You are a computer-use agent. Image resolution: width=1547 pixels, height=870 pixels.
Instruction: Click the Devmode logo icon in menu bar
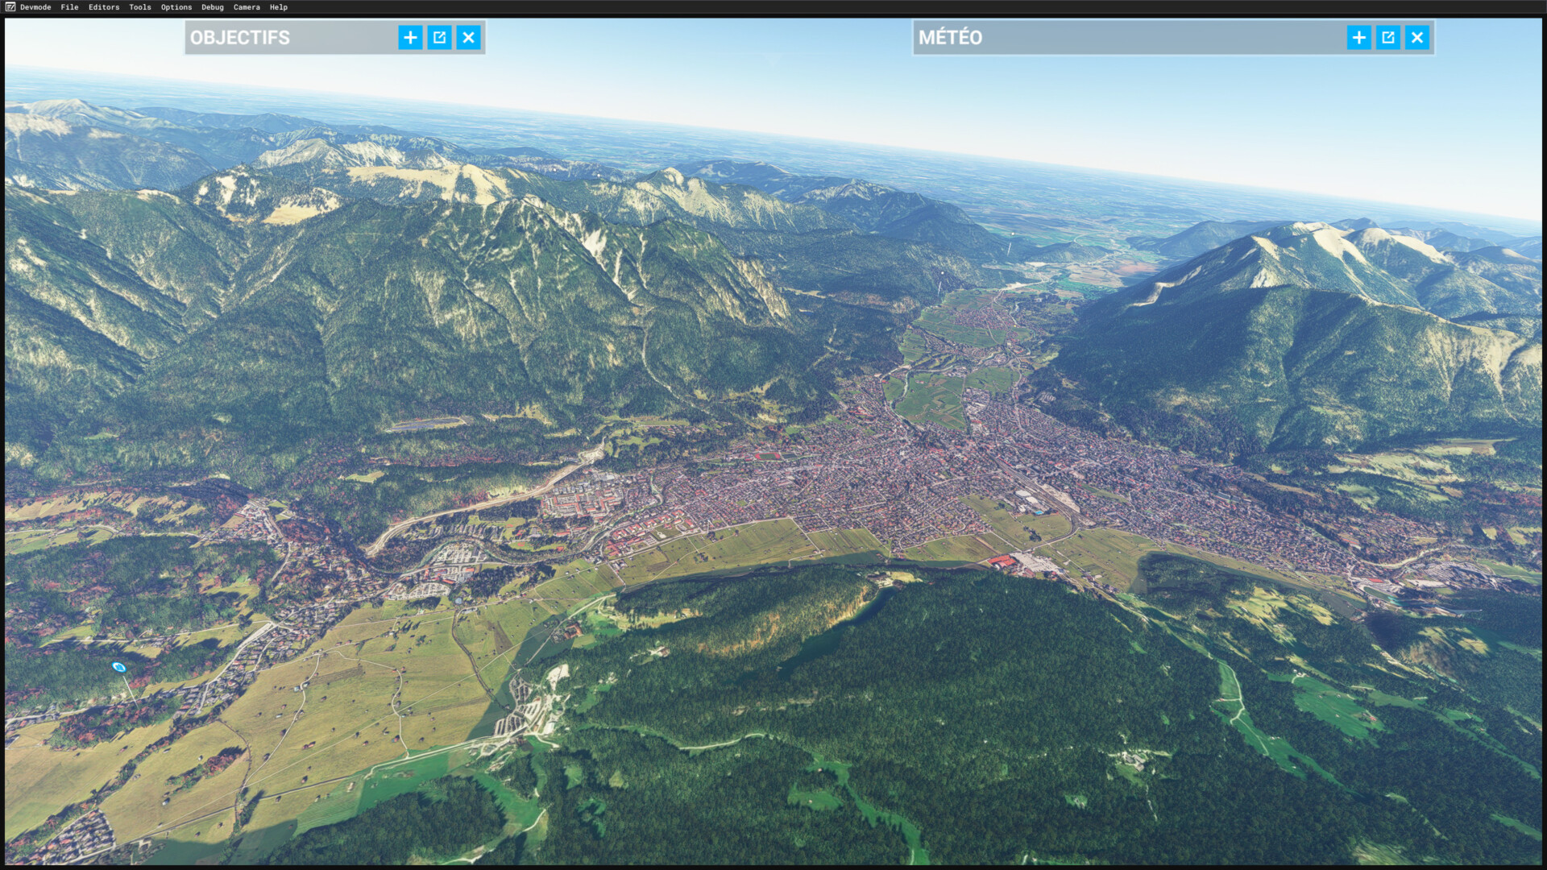(x=10, y=7)
